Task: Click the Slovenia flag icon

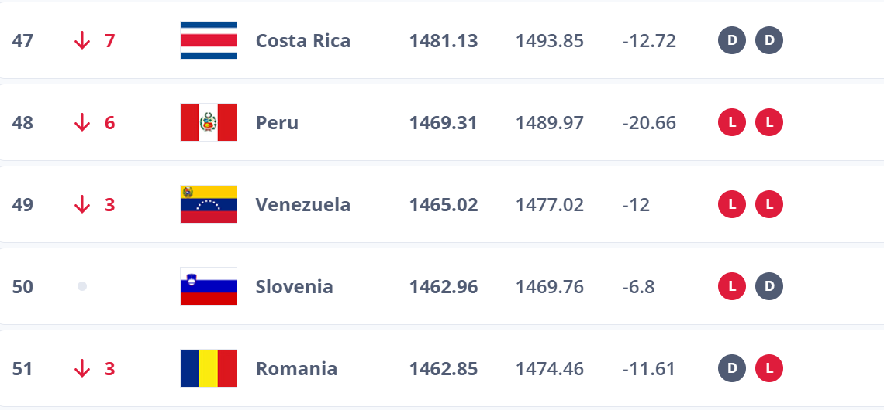Action: (x=208, y=286)
